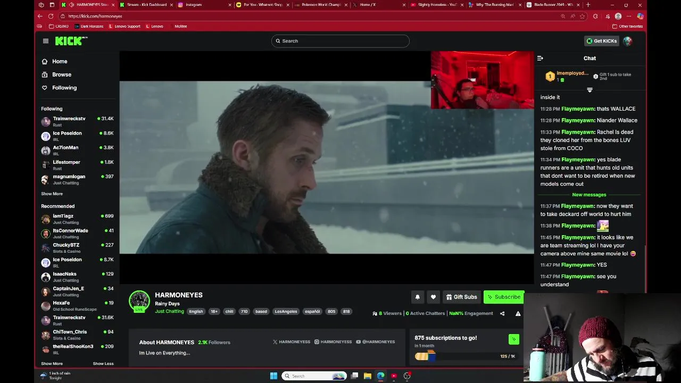
Task: Switch to Blade Runner 2049 browser tab
Action: click(553, 5)
